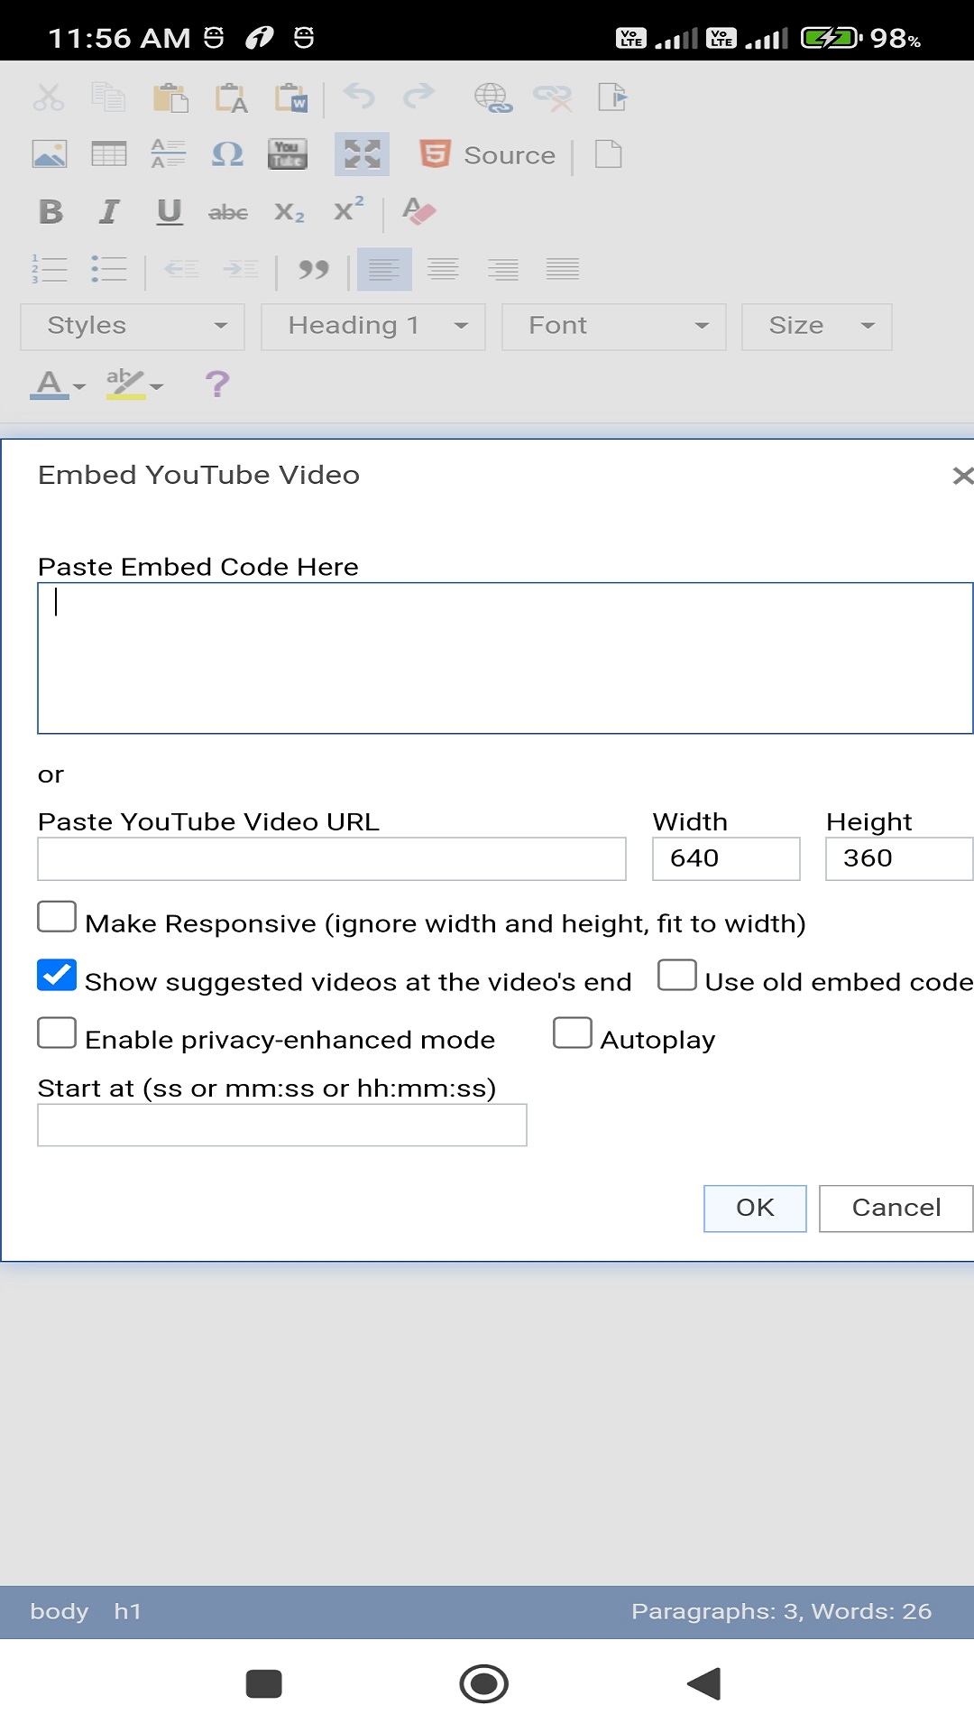Viewport: 974px width, 1733px height.
Task: Focus the Paste YouTube Video URL field
Action: (x=332, y=858)
